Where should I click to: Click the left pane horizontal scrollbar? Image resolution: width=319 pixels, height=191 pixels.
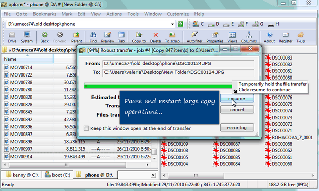click(67, 165)
